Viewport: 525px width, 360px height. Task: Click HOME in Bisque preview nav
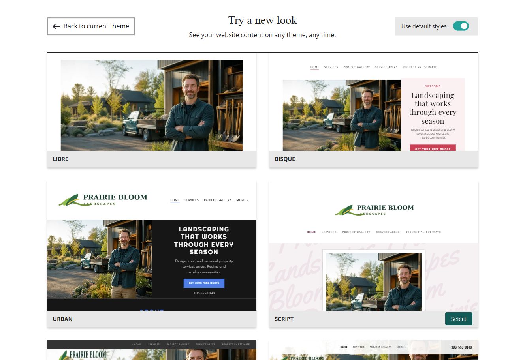pos(314,67)
